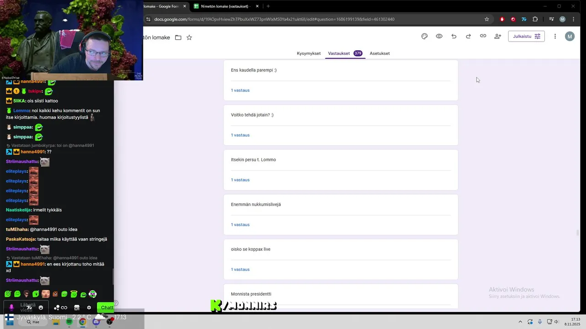Open the Chrome three-dot menu
Image resolution: width=586 pixels, height=329 pixels.
click(x=574, y=19)
